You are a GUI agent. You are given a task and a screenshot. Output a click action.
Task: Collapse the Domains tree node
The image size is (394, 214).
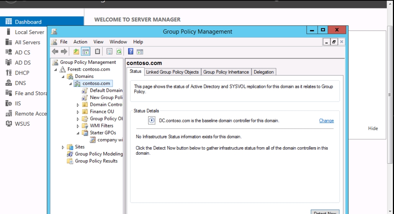[63, 77]
